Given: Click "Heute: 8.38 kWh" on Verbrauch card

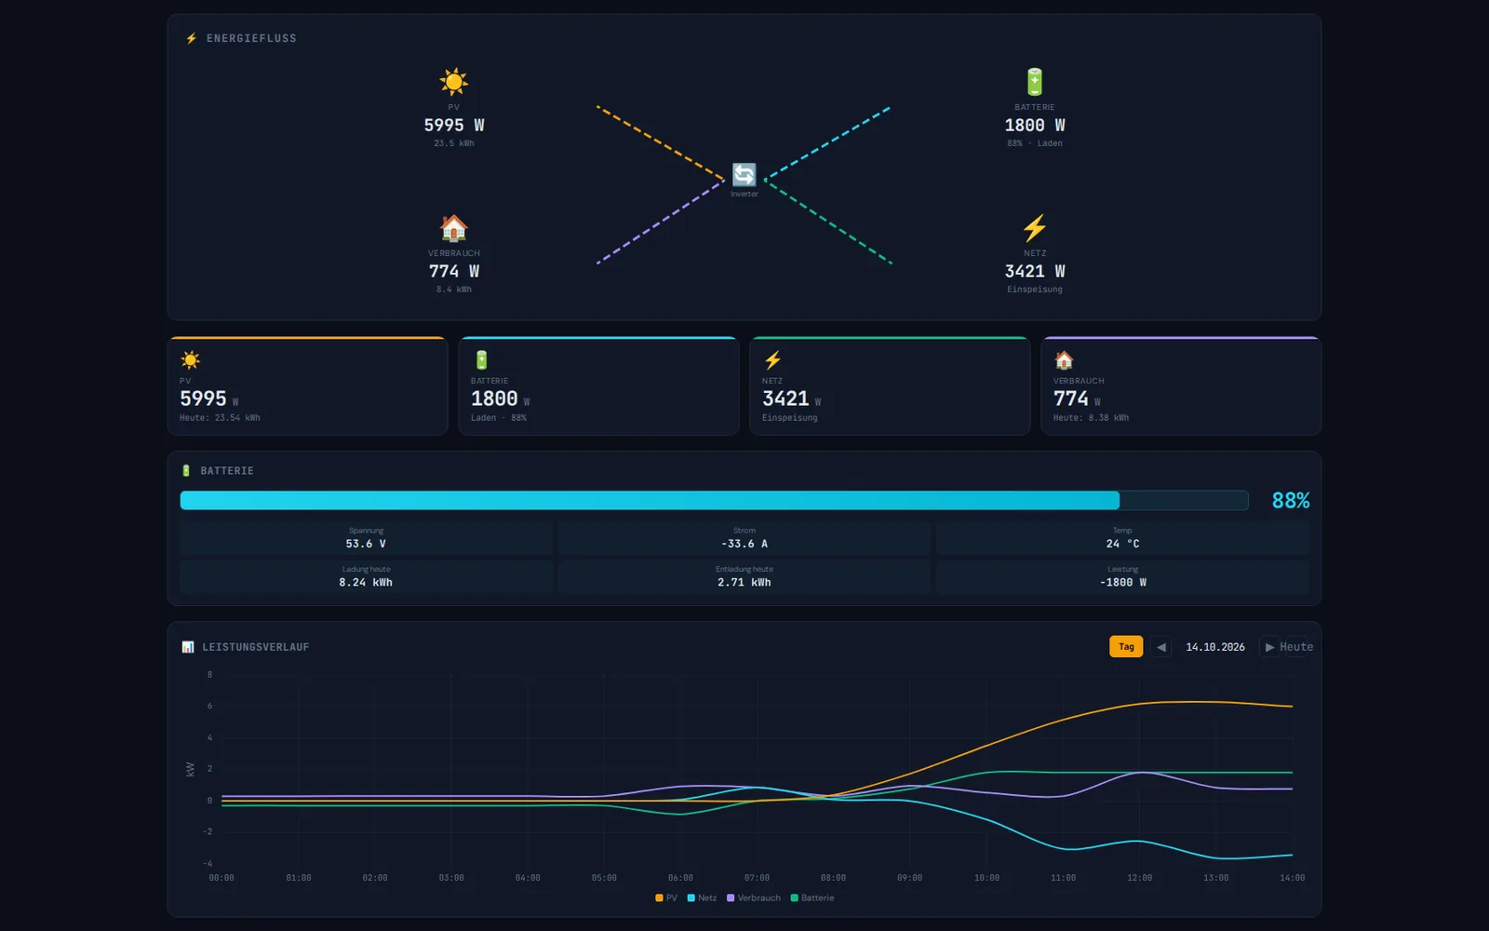Looking at the screenshot, I should tap(1091, 418).
